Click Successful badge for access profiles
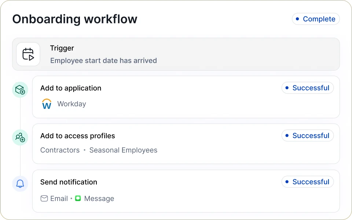The width and height of the screenshot is (352, 220). coord(308,136)
